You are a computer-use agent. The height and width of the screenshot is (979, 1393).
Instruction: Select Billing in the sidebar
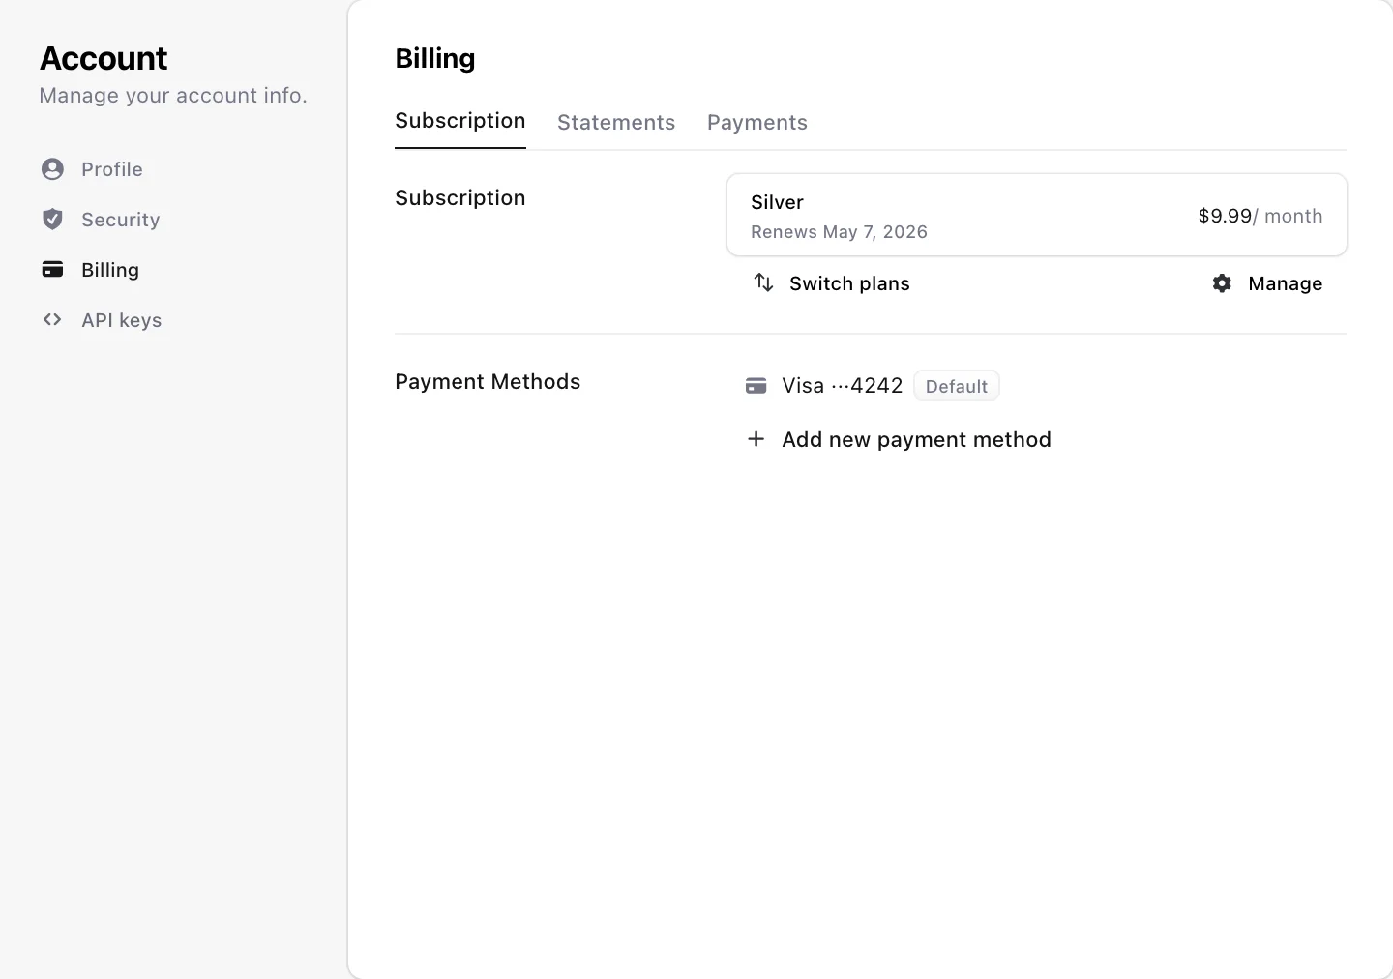tap(92, 270)
